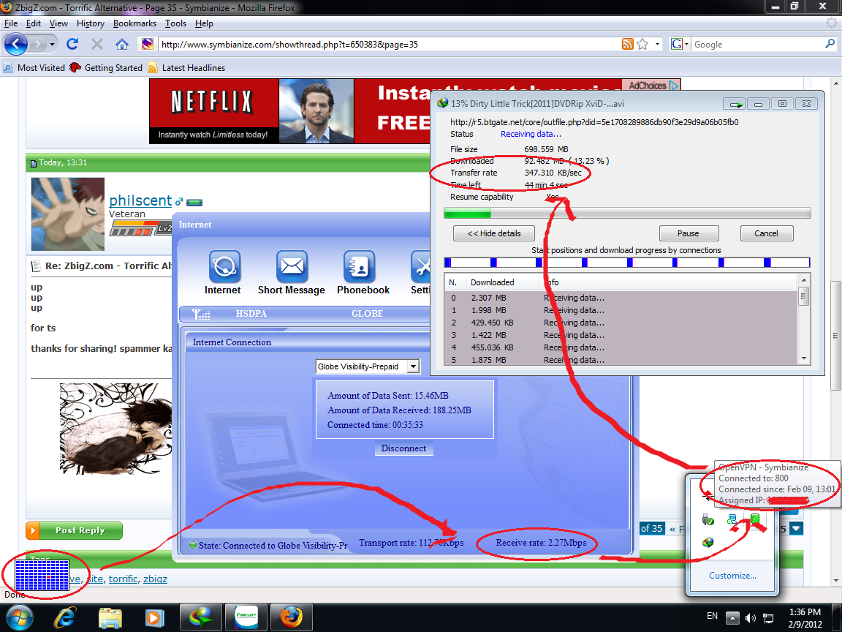The image size is (842, 632).
Task: Click the RSS feed icon in address bar
Action: (x=627, y=44)
